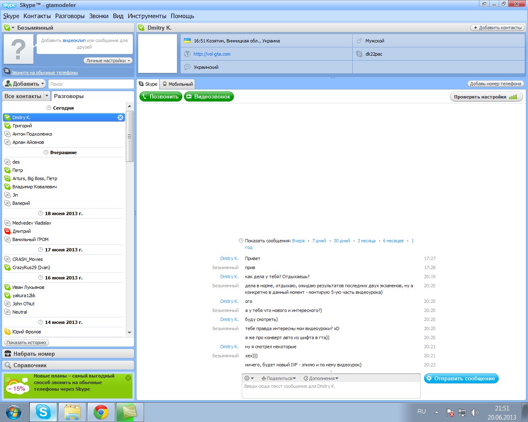Open the Инструменты menu
The width and height of the screenshot is (528, 422).
point(147,16)
